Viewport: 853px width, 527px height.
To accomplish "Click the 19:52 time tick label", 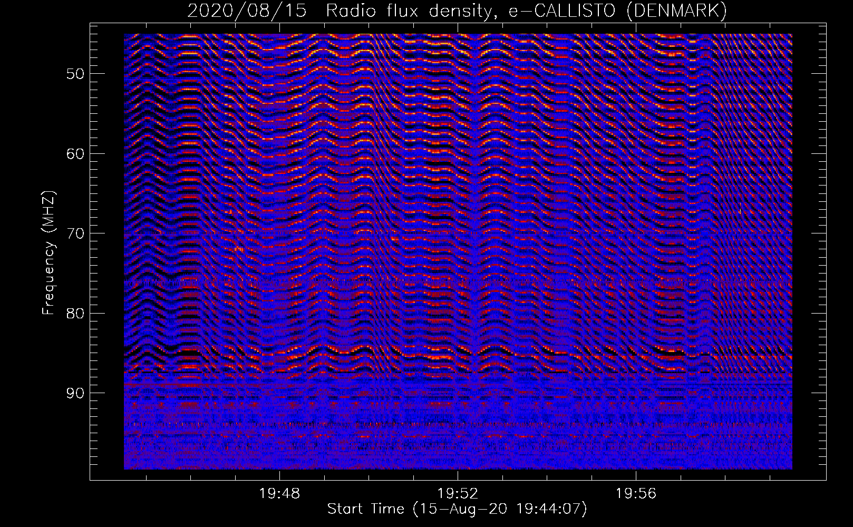I will point(458,494).
